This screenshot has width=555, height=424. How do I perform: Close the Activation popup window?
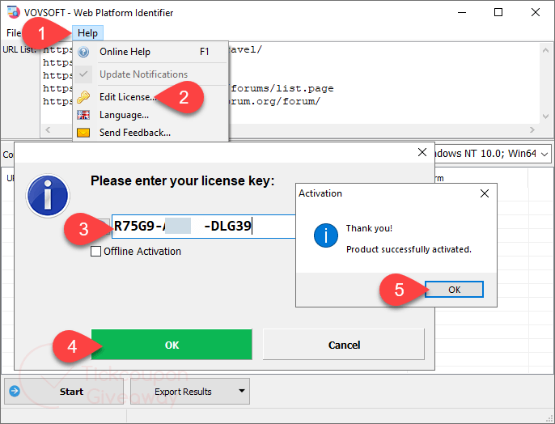click(484, 194)
